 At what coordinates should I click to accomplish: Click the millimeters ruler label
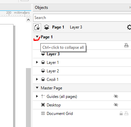pyautogui.click(x=22, y=13)
